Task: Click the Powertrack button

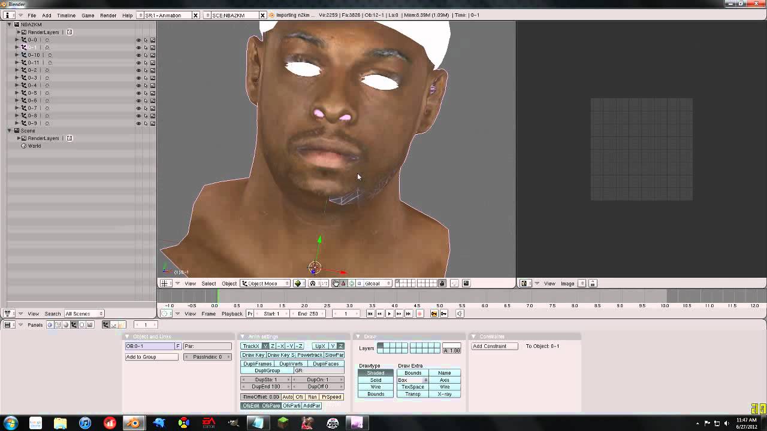Action: (x=310, y=355)
